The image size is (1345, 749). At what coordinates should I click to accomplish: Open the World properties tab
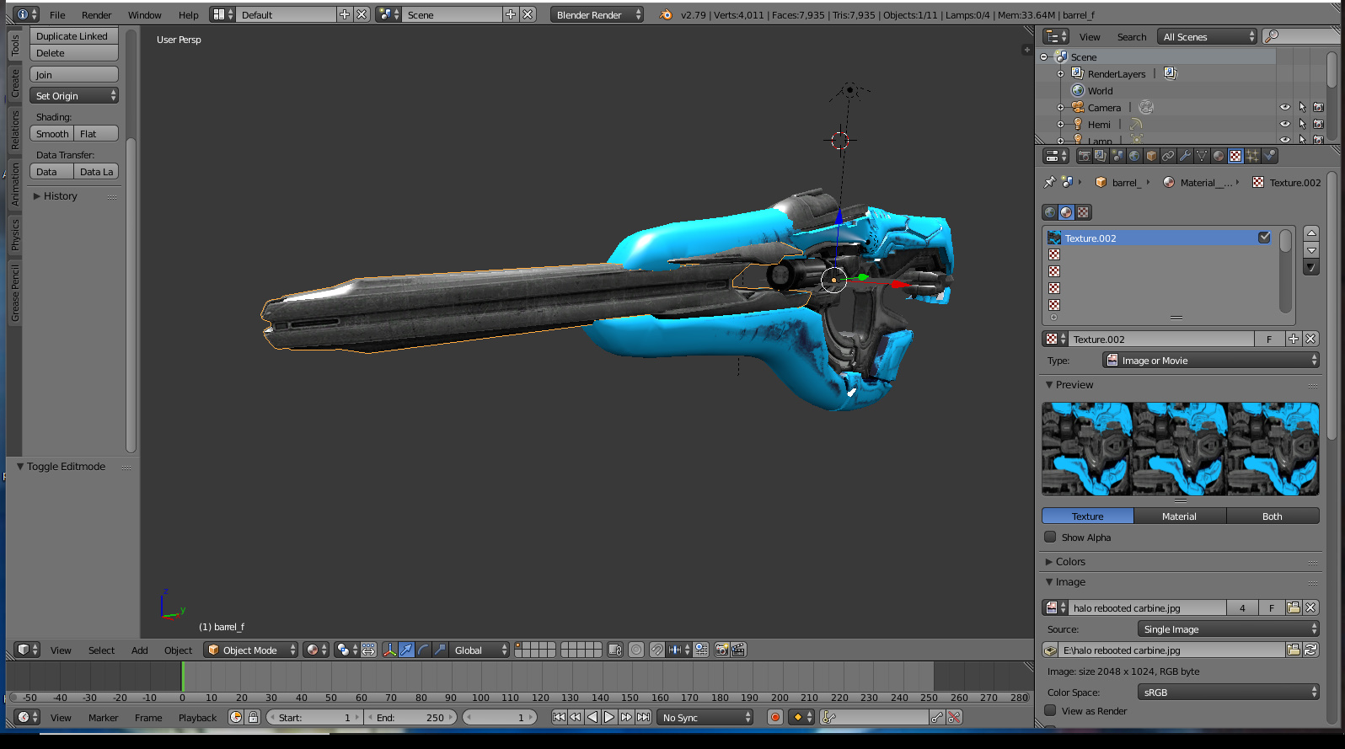tap(1134, 156)
